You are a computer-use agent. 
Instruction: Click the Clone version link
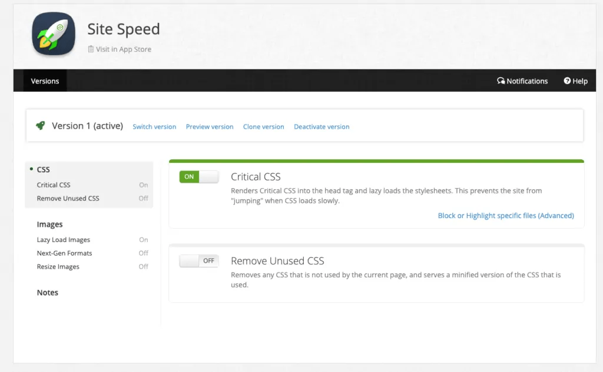tap(263, 127)
